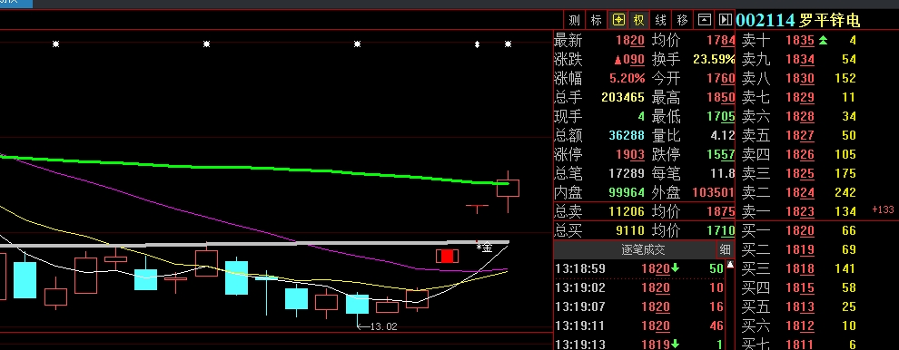The height and width of the screenshot is (350, 899).
Task: Click the hide side panel arrow icon
Action: (726, 21)
